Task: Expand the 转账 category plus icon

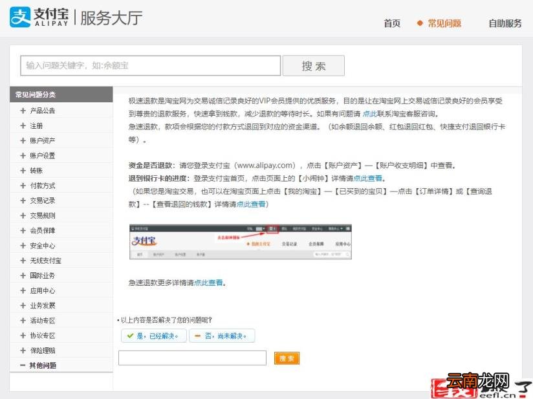Action: tap(23, 171)
